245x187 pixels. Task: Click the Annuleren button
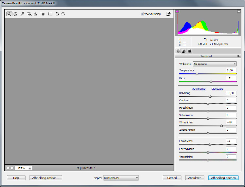pos(195,178)
